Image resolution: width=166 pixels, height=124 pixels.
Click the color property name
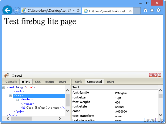[76, 111]
